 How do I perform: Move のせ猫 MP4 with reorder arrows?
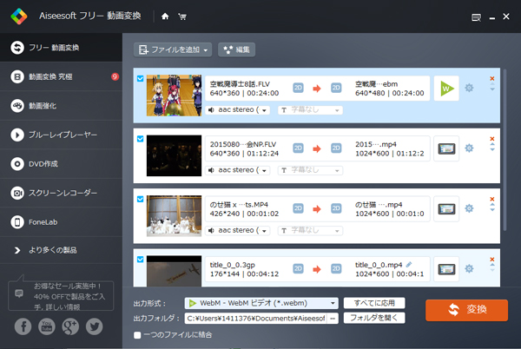coord(492,207)
